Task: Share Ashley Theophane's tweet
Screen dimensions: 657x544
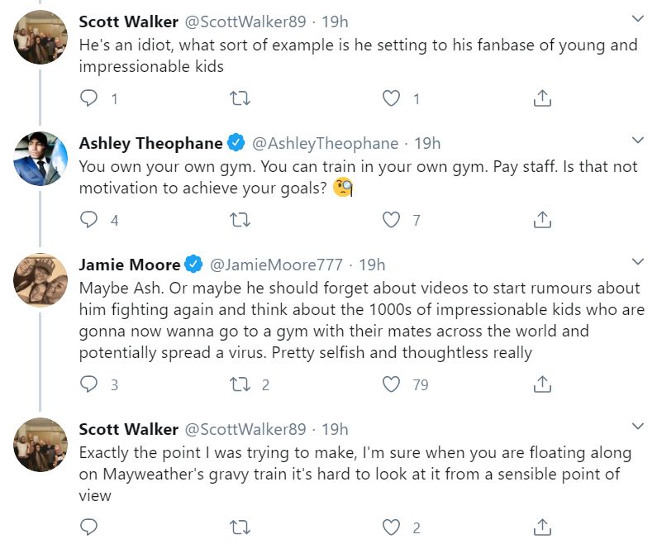Action: tap(542, 220)
